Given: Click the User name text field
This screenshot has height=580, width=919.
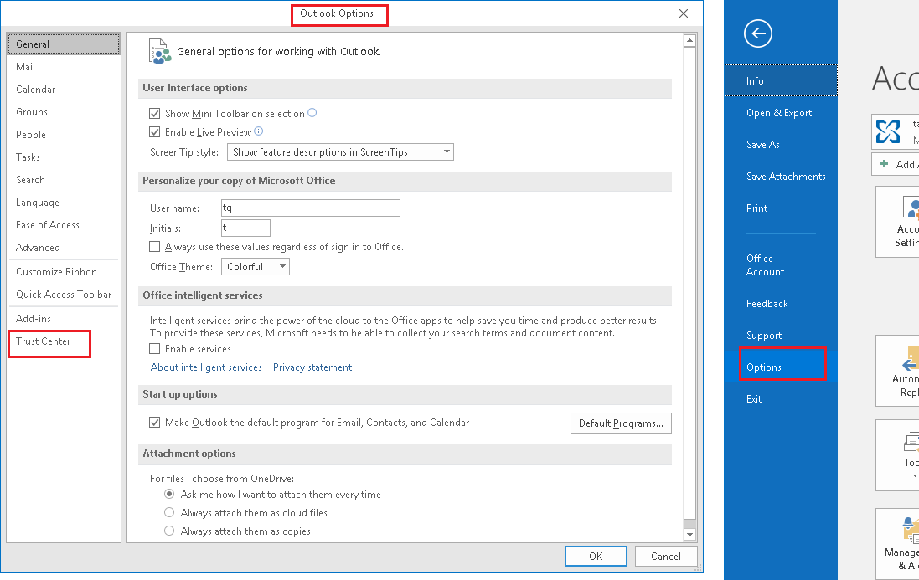Looking at the screenshot, I should 311,208.
